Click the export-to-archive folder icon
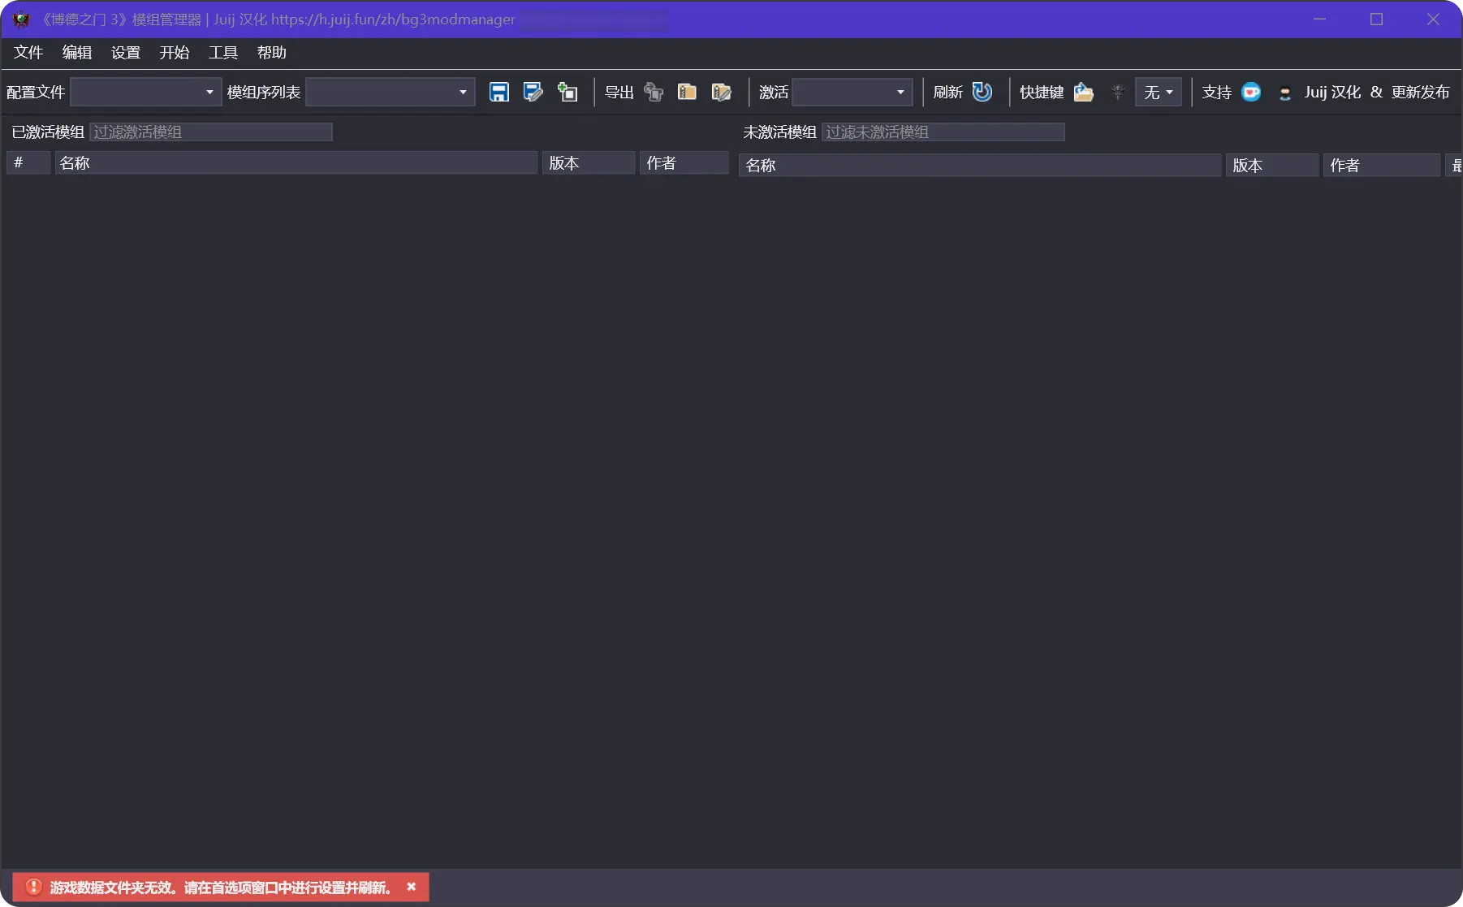 [687, 92]
